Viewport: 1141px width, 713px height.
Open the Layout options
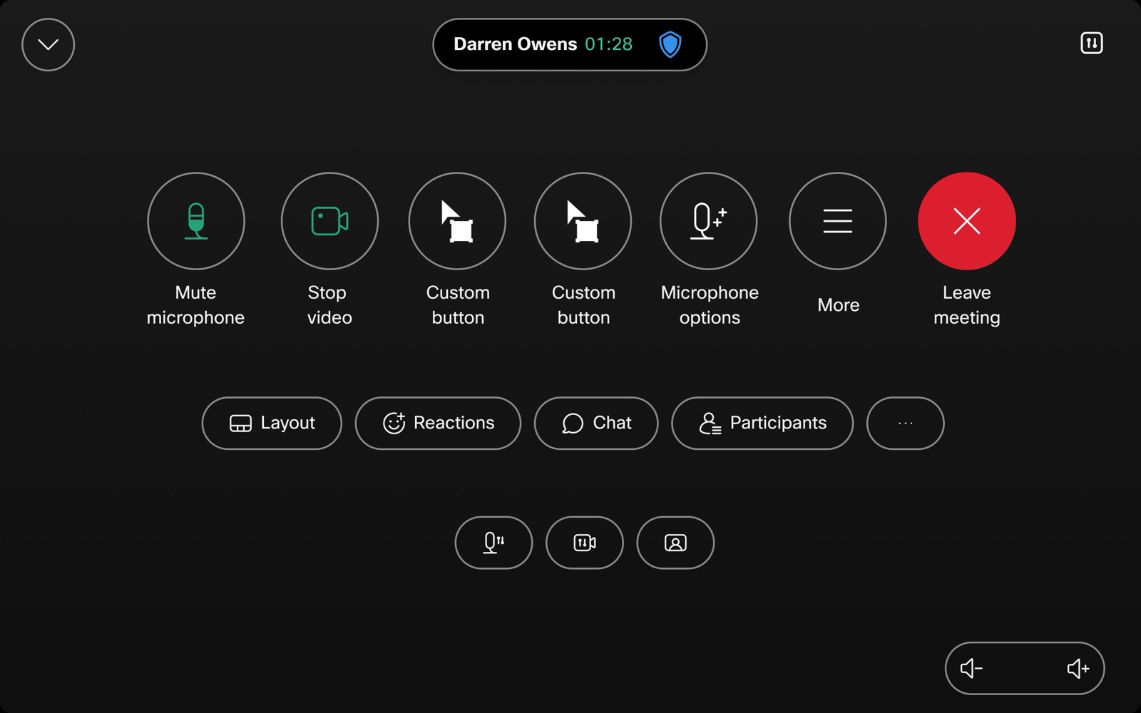pos(272,423)
